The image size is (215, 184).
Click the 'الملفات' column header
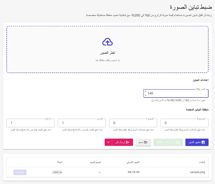(202, 162)
